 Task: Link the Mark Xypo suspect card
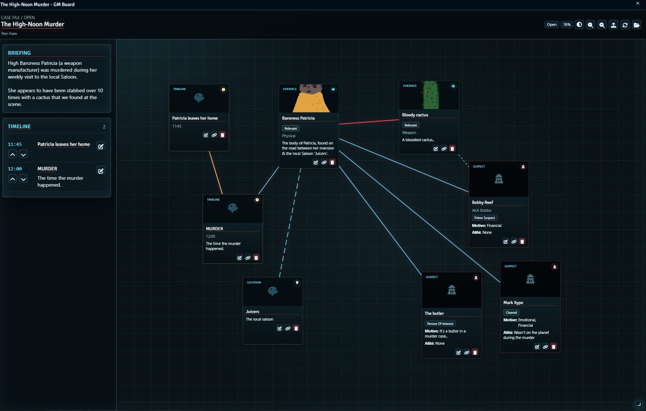(x=545, y=347)
